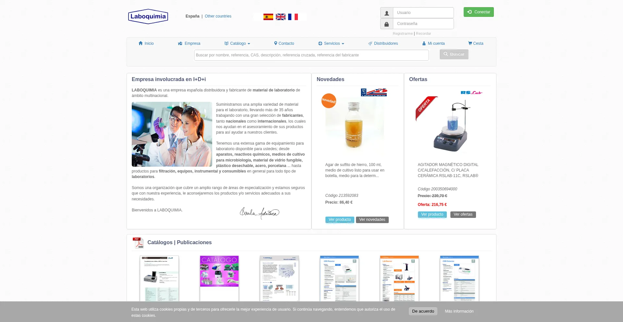The image size is (623, 322).
Task: Click the Adobe PDF icon by Catálogos
Action: [x=138, y=243]
